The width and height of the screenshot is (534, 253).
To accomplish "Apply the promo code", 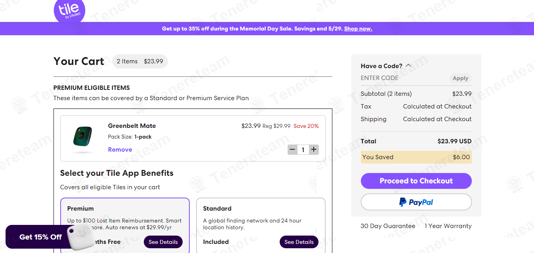I will coord(460,78).
